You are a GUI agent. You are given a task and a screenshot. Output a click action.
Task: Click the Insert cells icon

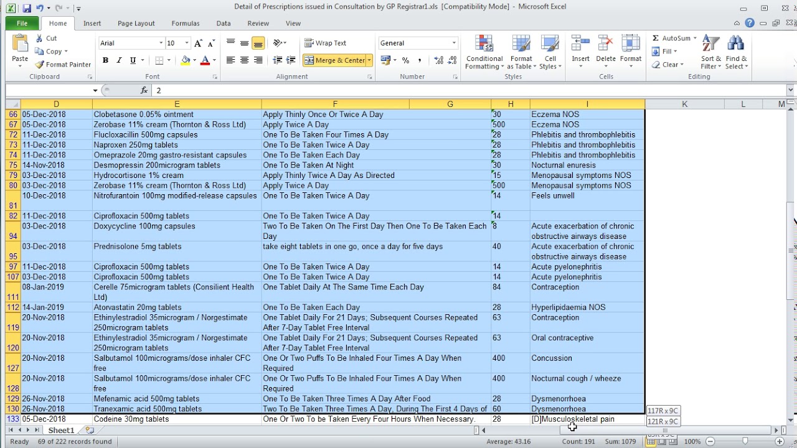coord(580,44)
